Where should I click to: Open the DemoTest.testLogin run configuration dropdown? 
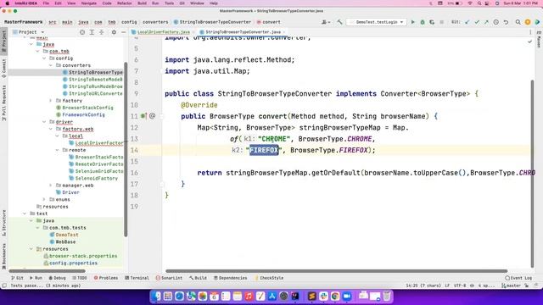(x=376, y=22)
